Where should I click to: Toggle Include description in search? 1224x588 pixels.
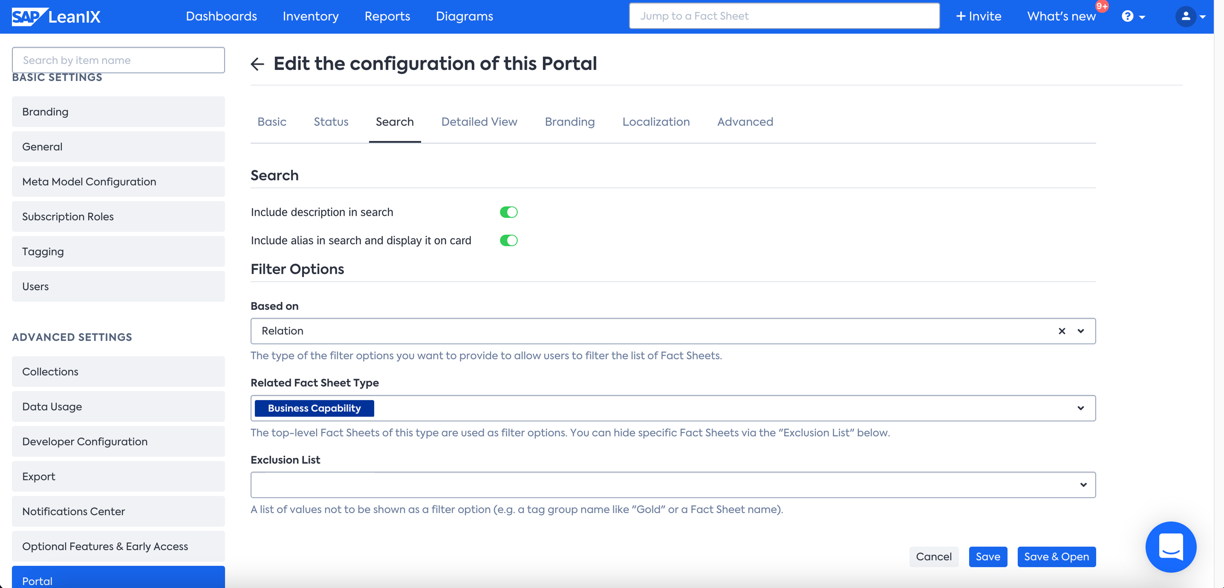[x=508, y=212]
